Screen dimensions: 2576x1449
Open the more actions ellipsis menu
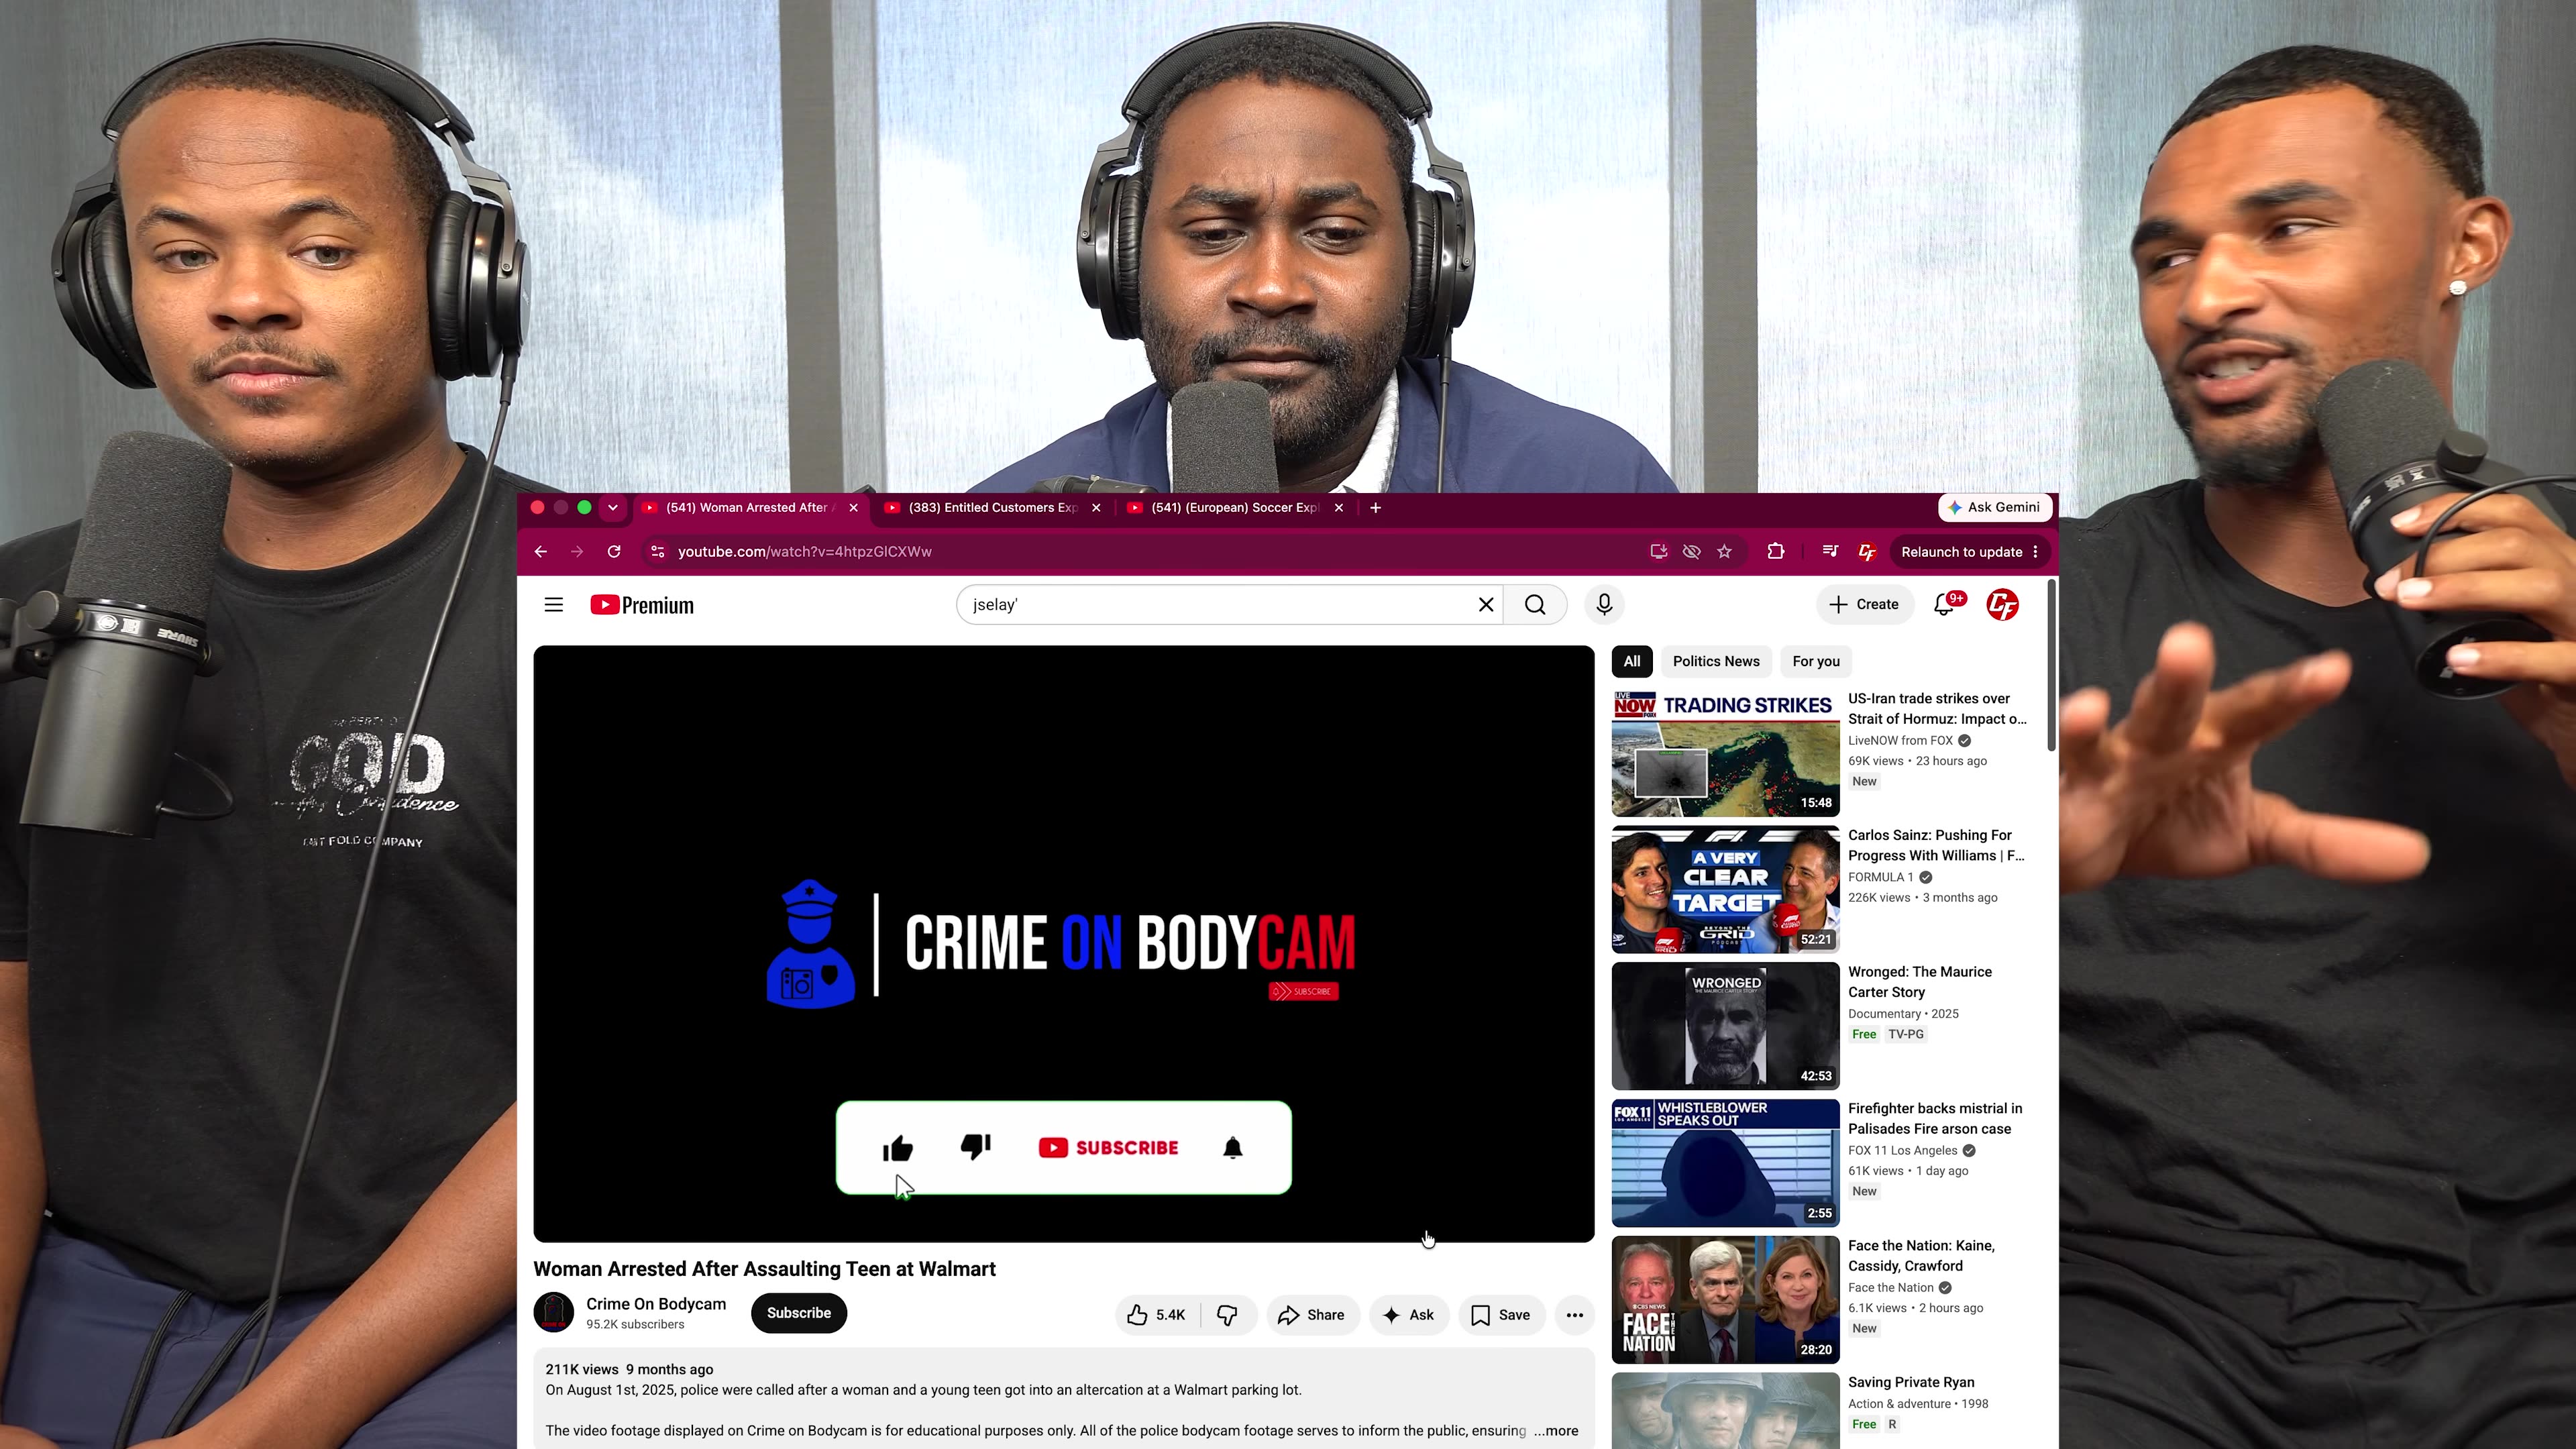(x=1575, y=1316)
